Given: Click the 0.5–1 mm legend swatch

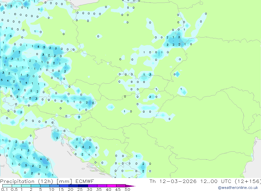Looking at the screenshot, I should click(x=17, y=186).
